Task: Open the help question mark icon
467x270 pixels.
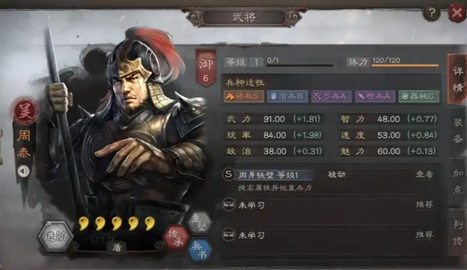Action: pos(432,13)
